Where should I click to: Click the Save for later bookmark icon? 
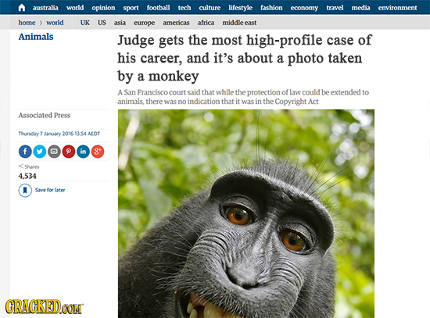[x=25, y=190]
